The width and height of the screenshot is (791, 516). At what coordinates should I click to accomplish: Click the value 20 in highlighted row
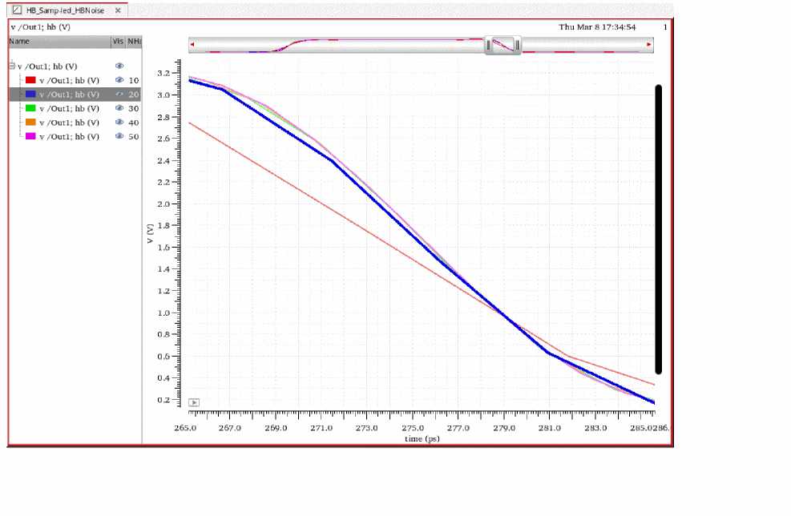(134, 95)
